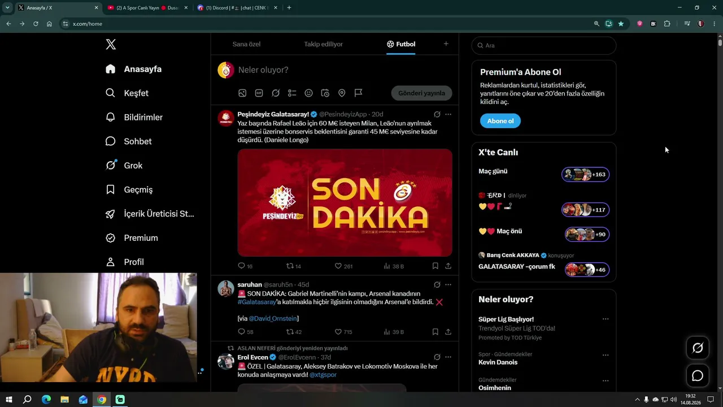Open options for Kevin Danois trend
This screenshot has height=407, width=723.
(606, 356)
